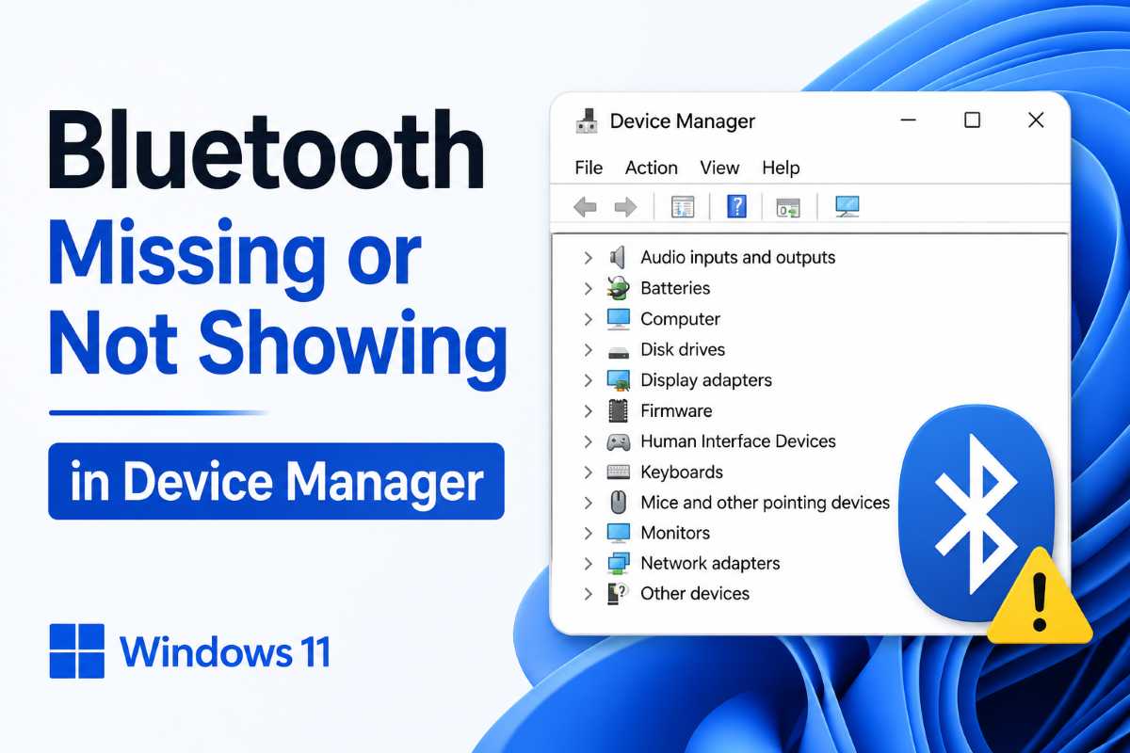Click the Keyboards category icon

[618, 472]
